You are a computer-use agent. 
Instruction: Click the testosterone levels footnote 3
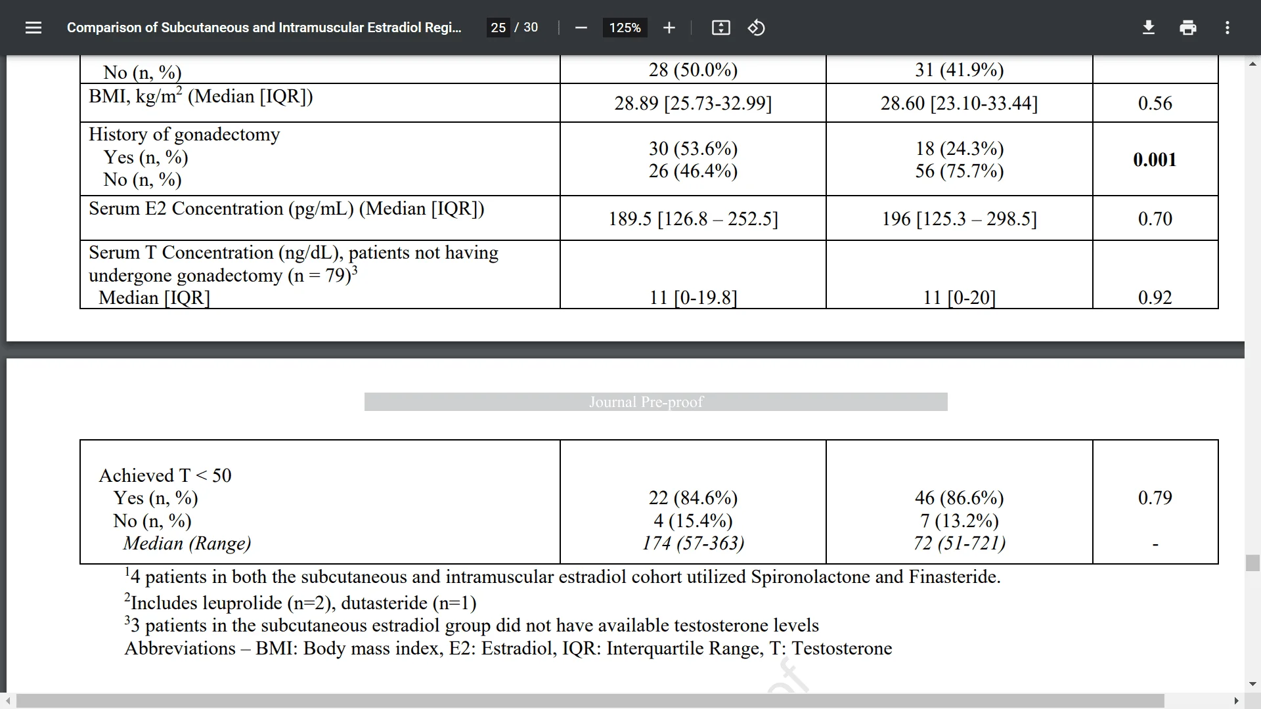(x=472, y=626)
